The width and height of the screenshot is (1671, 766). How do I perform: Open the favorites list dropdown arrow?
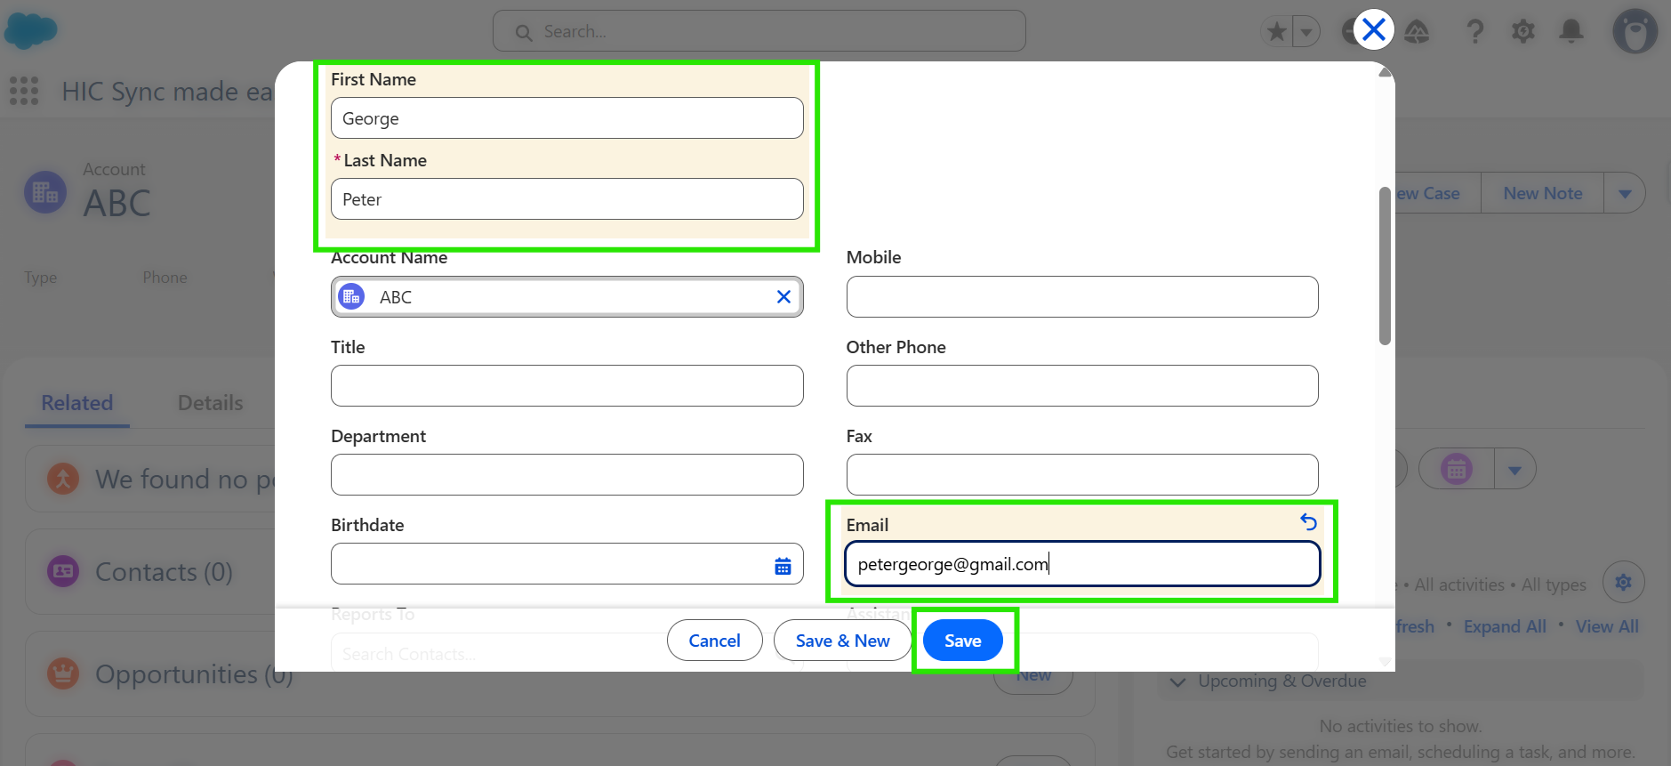[x=1306, y=32]
